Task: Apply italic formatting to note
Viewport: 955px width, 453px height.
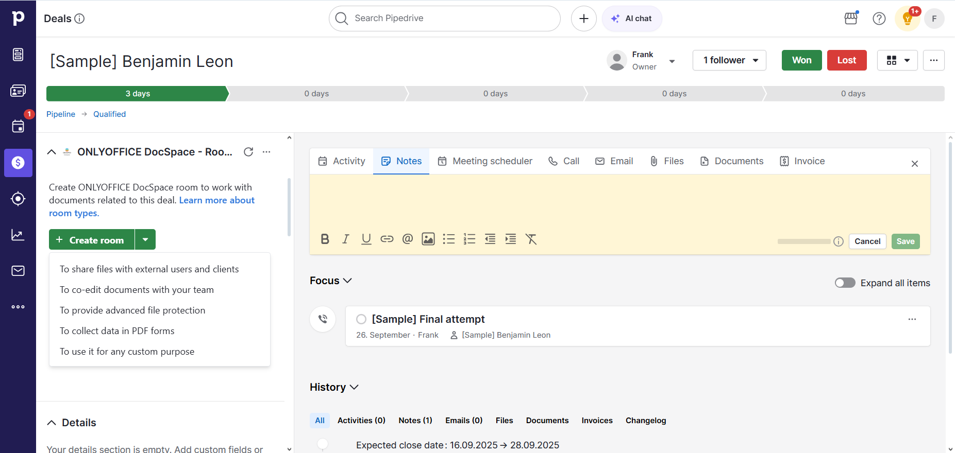Action: 346,239
